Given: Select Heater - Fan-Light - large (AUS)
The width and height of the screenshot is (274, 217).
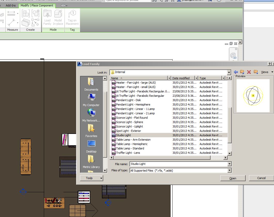Looking at the screenshot, I should coord(136,83).
